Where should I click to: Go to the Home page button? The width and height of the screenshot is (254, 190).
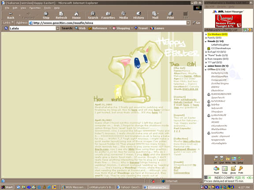[x=76, y=15]
